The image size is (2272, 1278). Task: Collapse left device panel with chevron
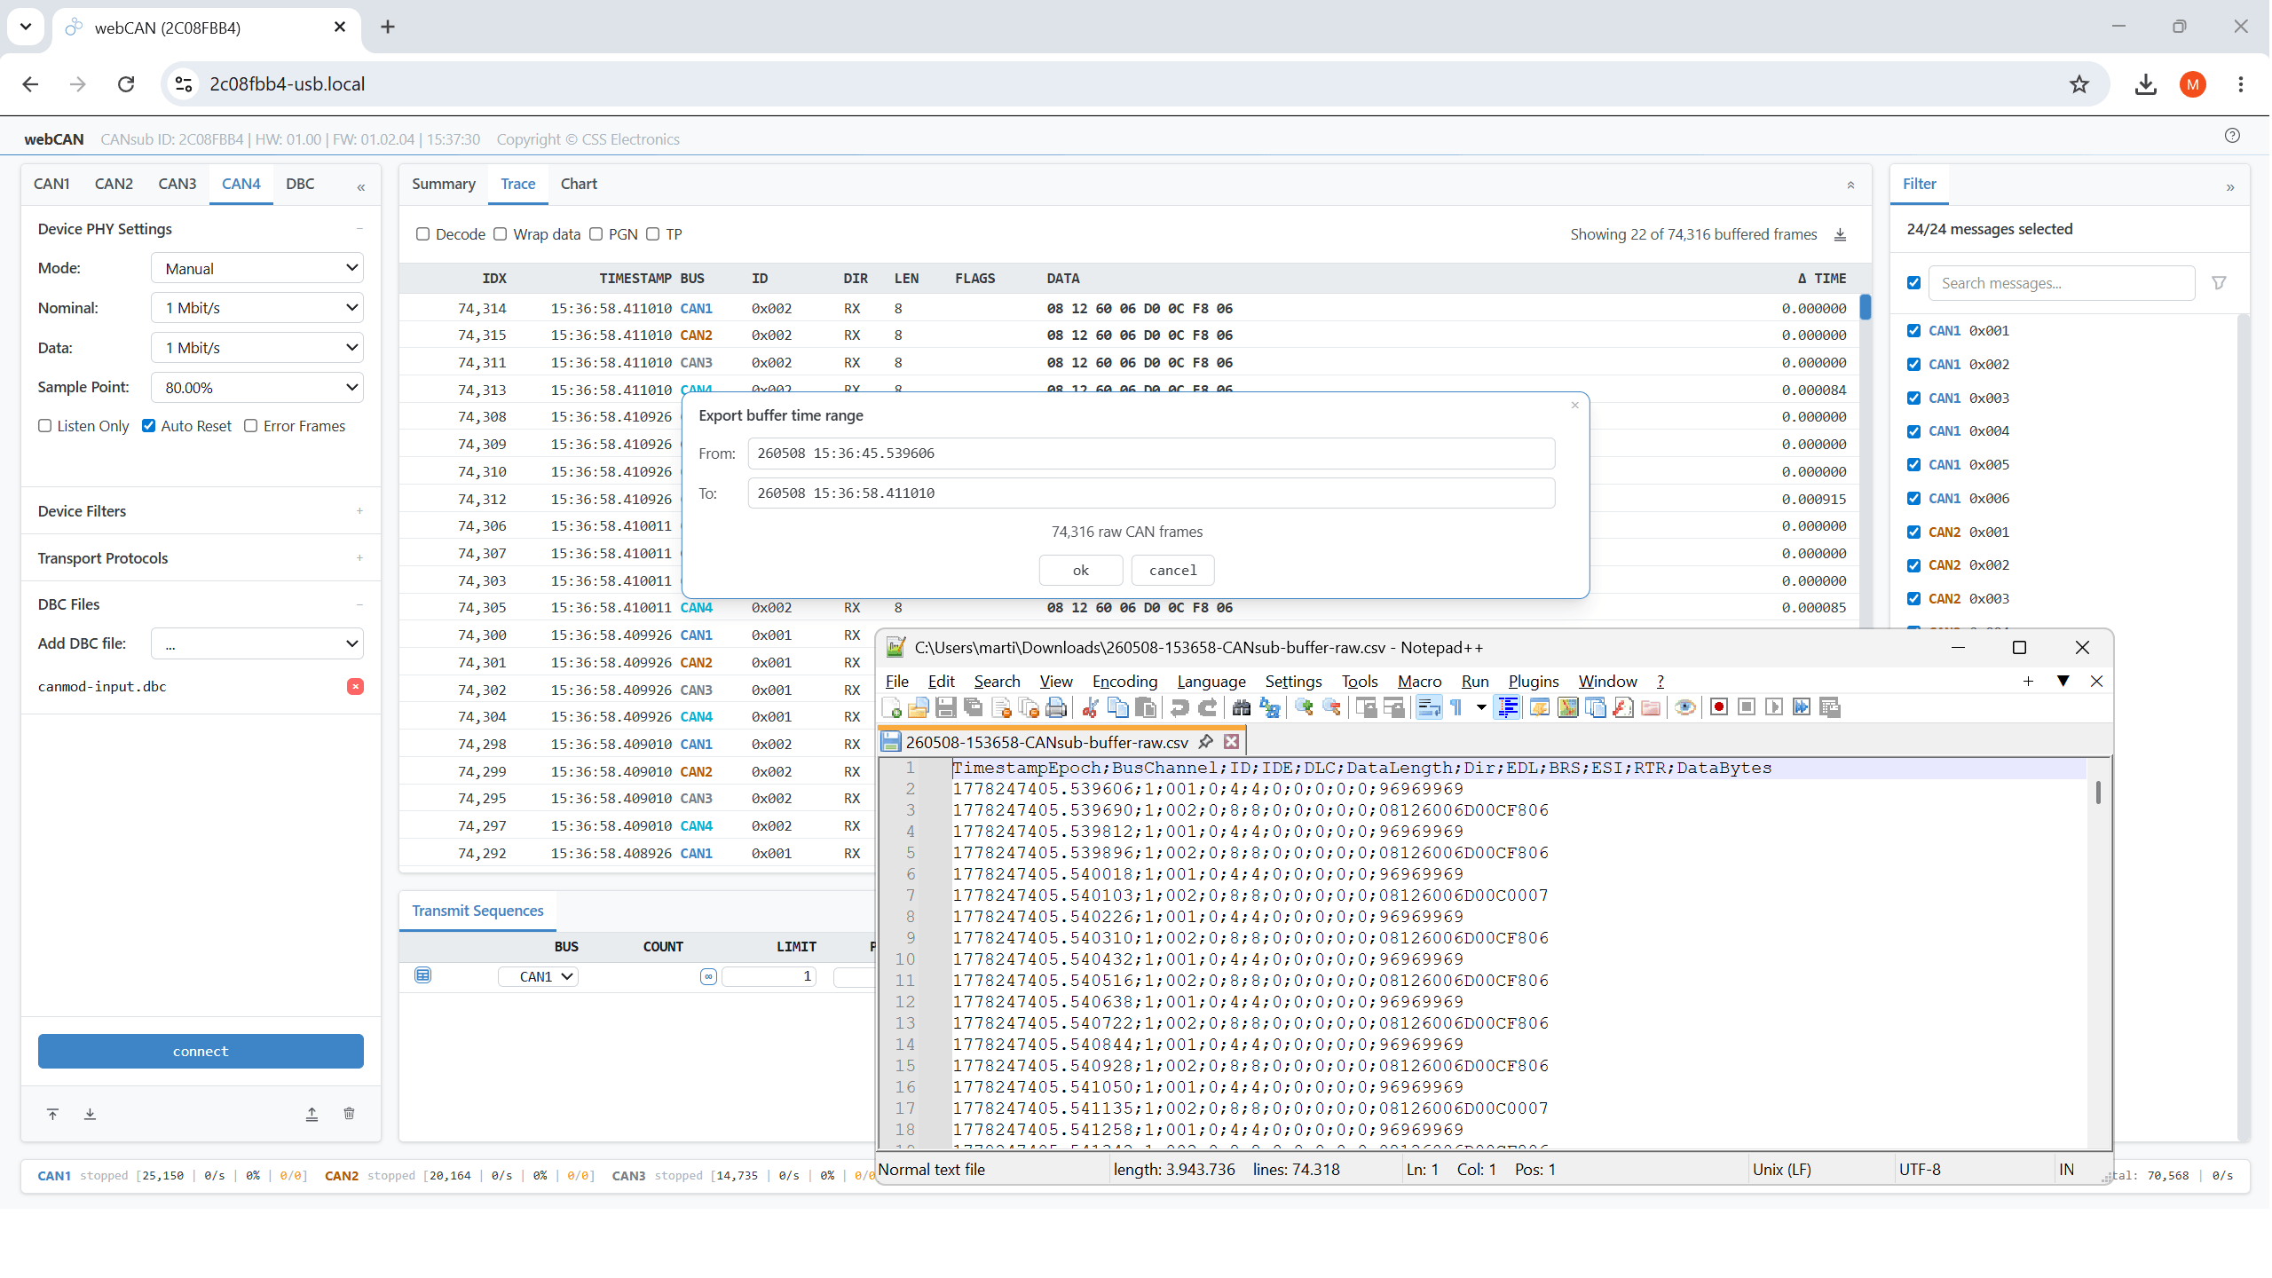(x=361, y=187)
